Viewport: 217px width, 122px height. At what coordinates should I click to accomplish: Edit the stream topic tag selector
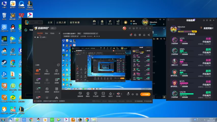click(x=91, y=33)
